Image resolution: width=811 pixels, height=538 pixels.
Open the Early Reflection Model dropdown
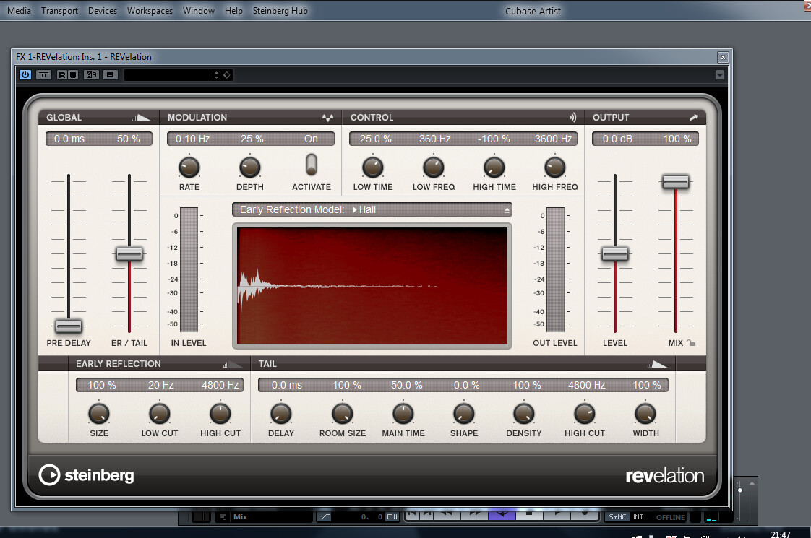(372, 210)
